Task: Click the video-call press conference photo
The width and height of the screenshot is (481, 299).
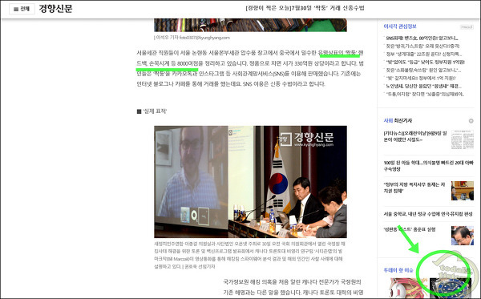Action: [250, 182]
